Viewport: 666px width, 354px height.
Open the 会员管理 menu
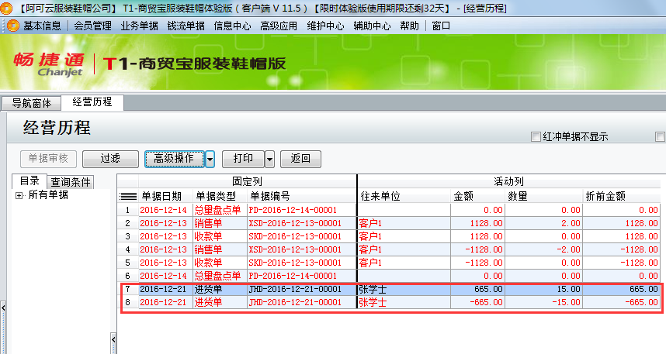click(92, 26)
